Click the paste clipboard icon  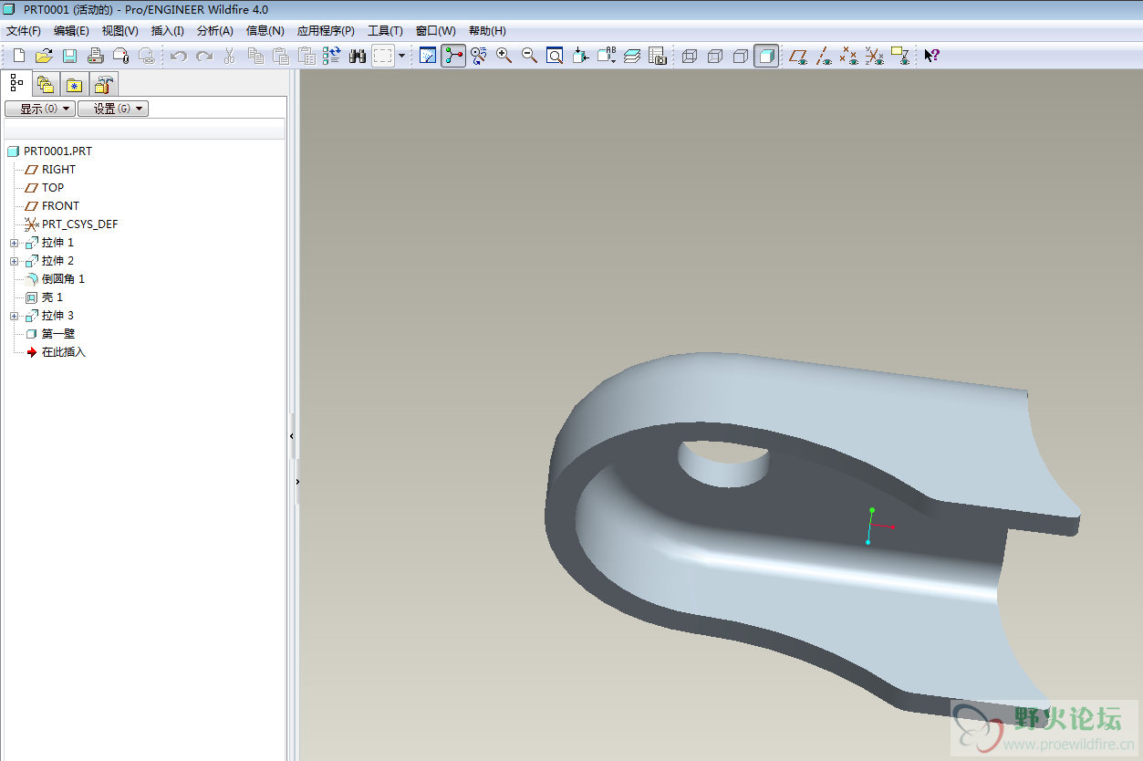[281, 56]
